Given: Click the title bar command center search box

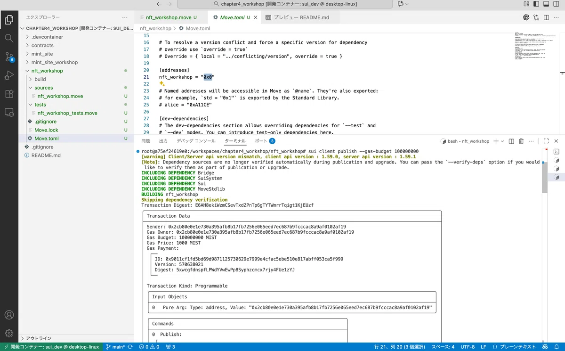Looking at the screenshot, I should click(285, 4).
